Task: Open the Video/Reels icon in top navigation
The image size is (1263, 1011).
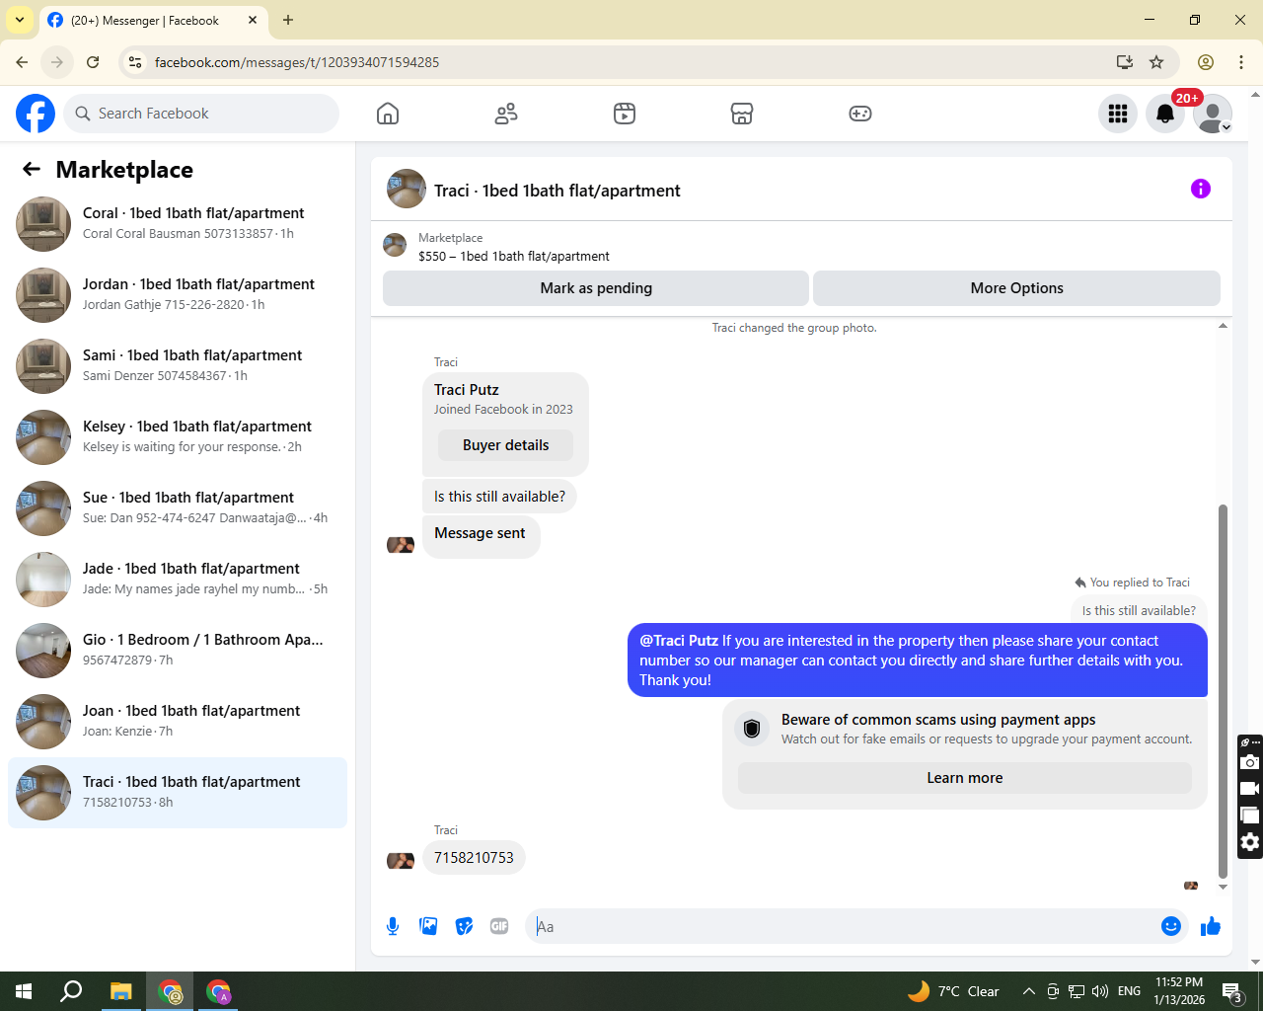Action: (x=625, y=114)
